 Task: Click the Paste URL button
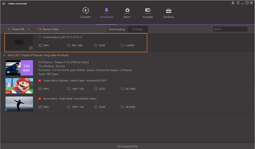pos(16,29)
